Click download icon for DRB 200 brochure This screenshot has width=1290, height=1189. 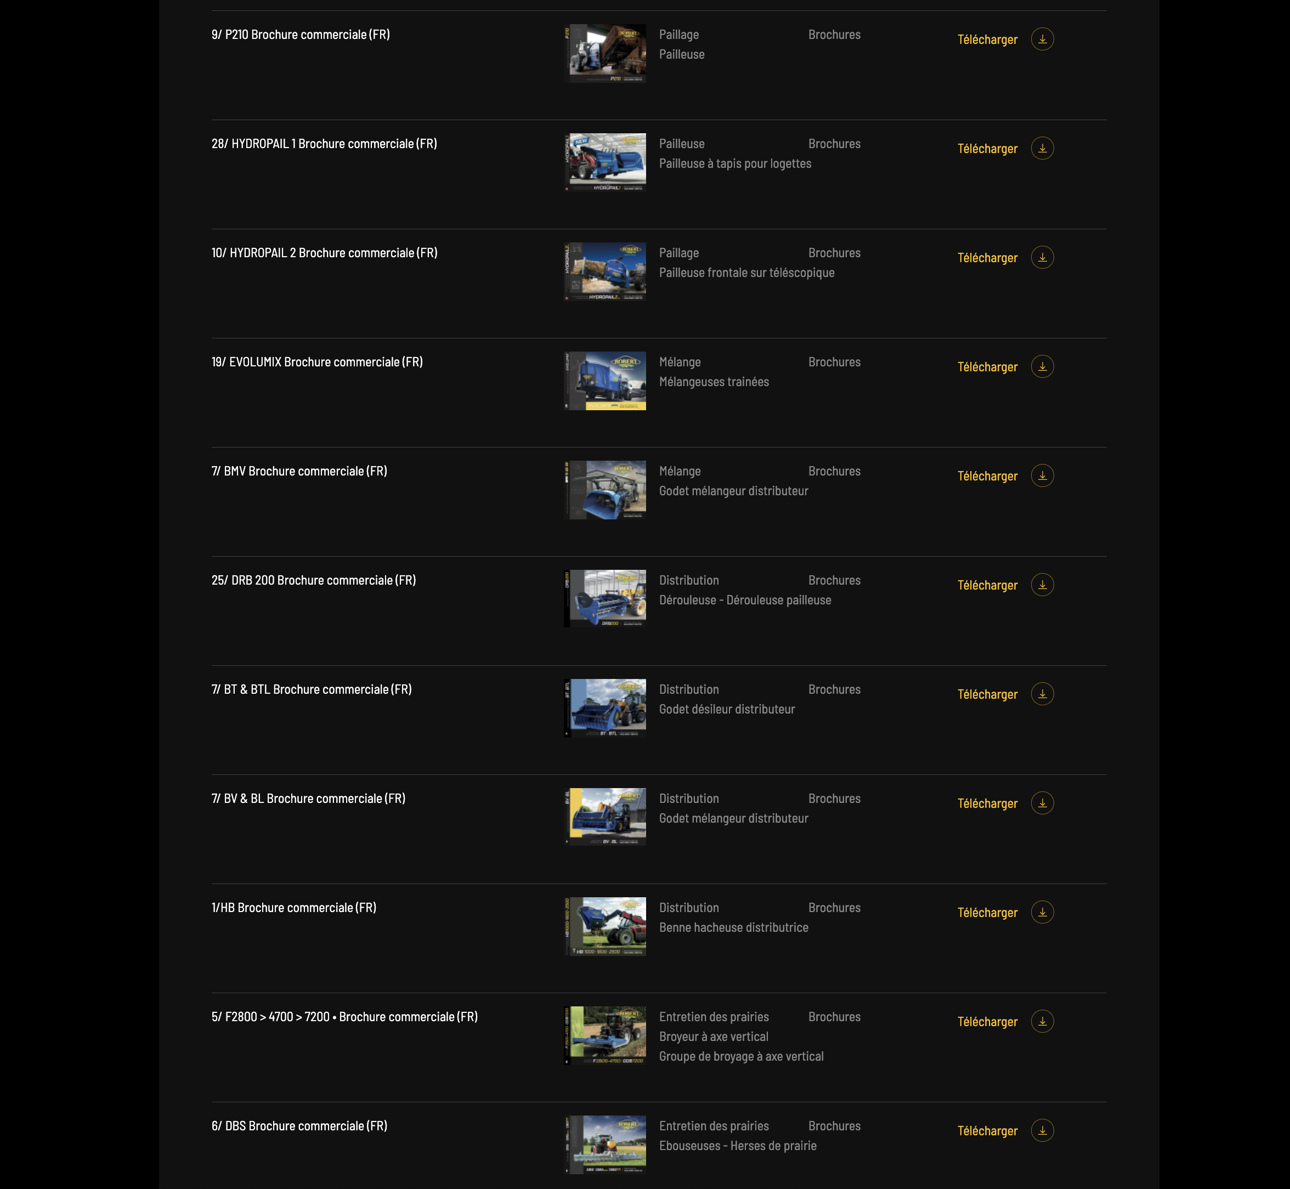1042,585
